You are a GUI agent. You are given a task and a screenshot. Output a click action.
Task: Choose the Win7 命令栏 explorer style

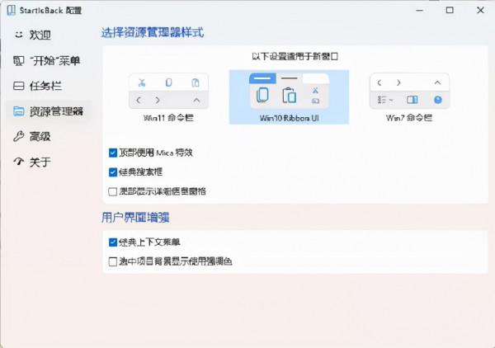coord(409,97)
